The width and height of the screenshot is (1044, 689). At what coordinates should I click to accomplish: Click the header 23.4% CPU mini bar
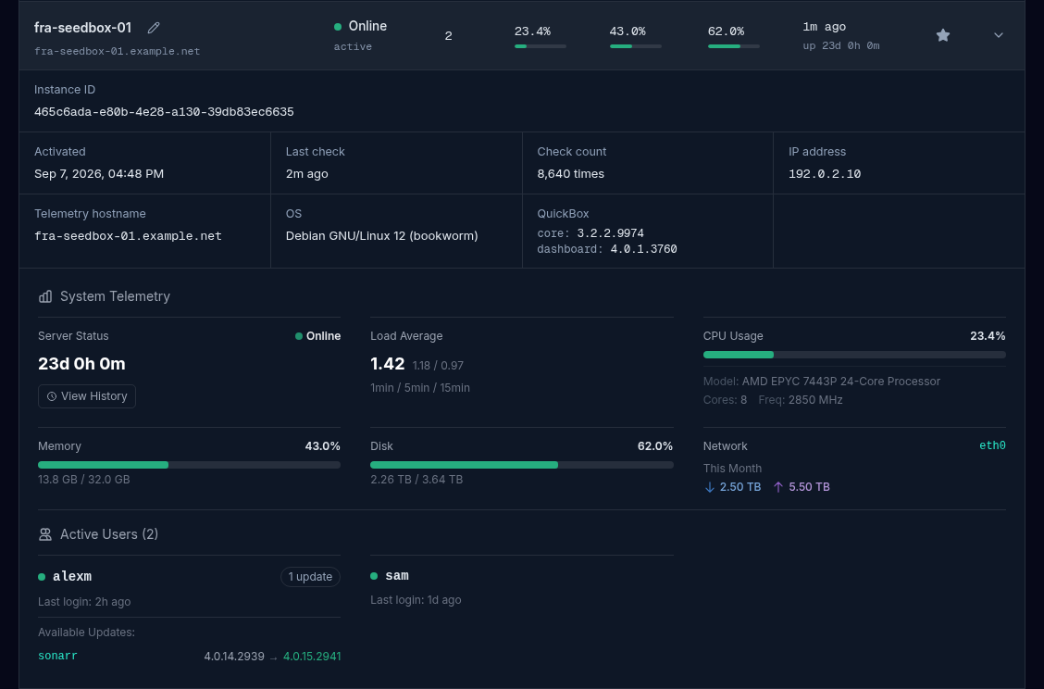click(540, 46)
